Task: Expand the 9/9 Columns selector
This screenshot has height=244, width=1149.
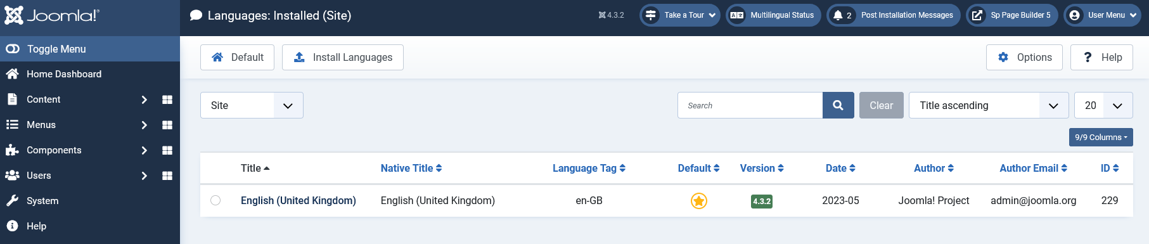Action: click(1101, 137)
